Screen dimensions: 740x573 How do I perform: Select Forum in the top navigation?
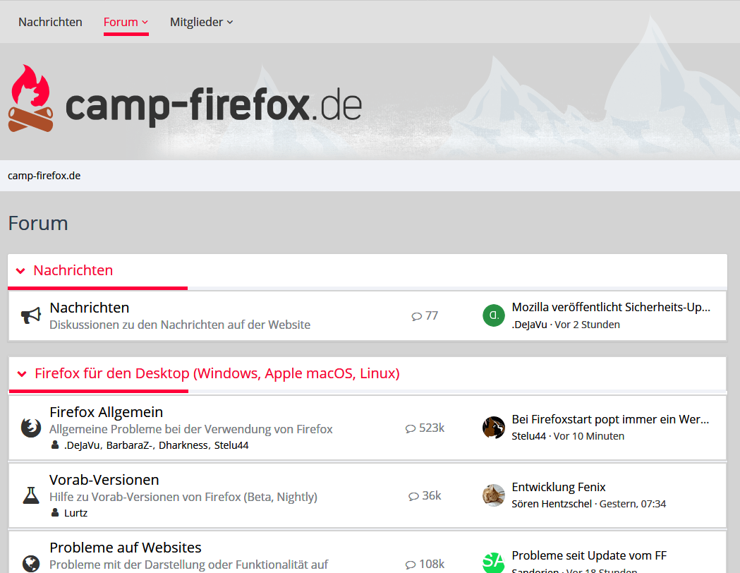click(121, 22)
